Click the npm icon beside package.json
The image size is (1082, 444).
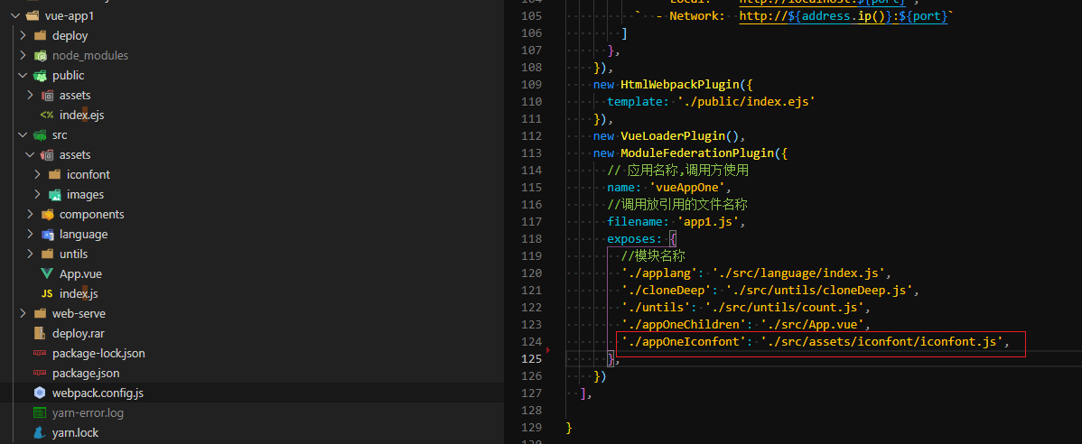[x=40, y=374]
